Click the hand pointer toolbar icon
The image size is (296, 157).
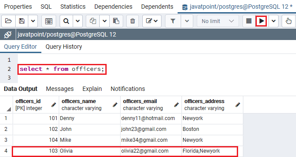[x=289, y=21]
